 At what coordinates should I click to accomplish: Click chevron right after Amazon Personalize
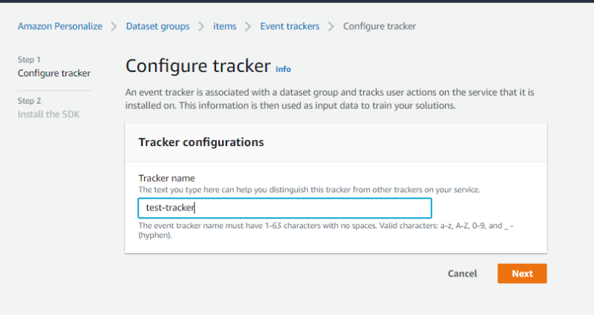(114, 27)
